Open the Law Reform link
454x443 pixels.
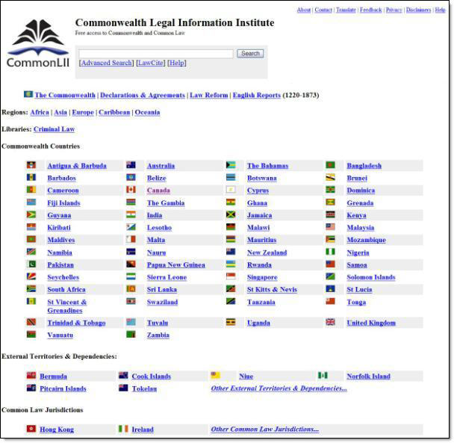click(x=209, y=96)
